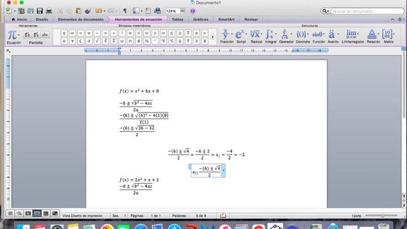This screenshot has width=407, height=229.
Task: Select Print Layout view button
Action: pos(37,214)
